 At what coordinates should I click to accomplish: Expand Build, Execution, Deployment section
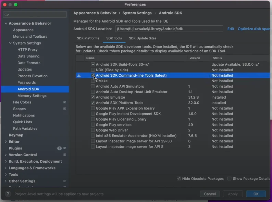6,162
